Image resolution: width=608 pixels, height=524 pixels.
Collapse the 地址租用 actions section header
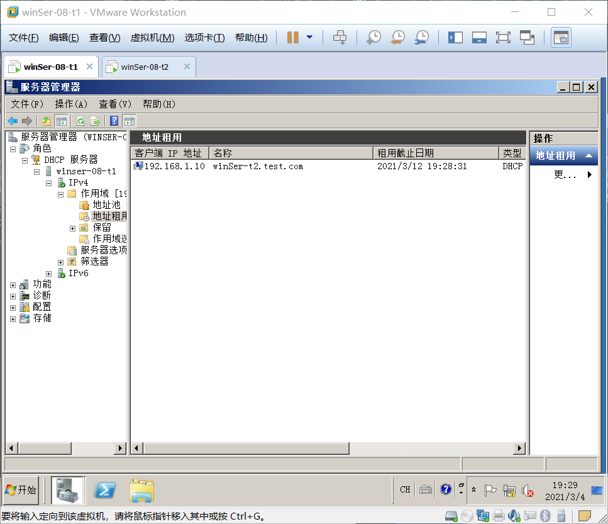(x=564, y=155)
